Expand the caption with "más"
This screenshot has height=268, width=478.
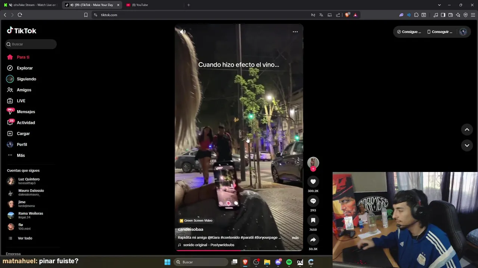(295, 237)
